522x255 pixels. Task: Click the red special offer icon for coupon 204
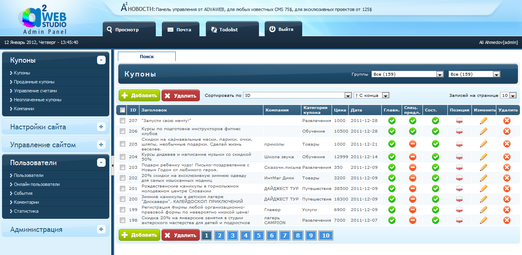coord(412,157)
